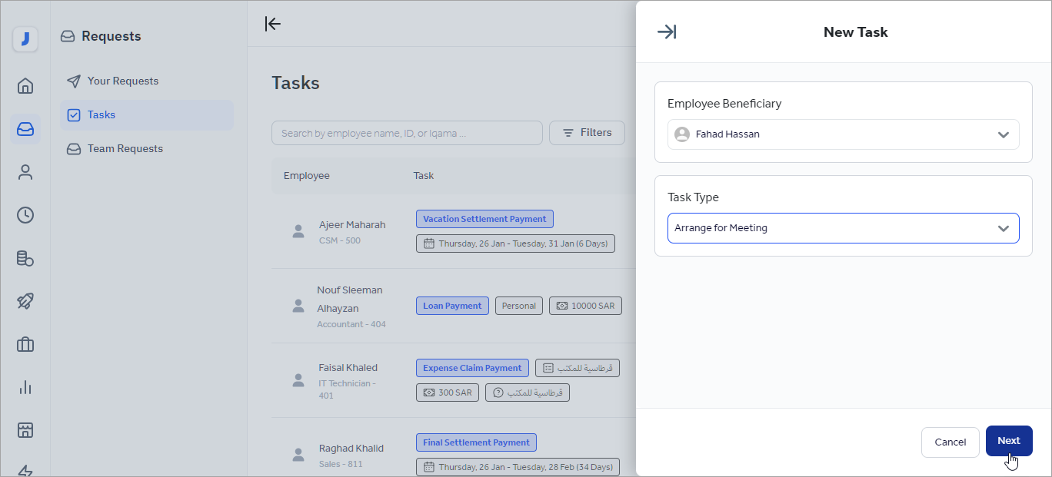Collapse the Tasks list with the left arrow
This screenshot has height=477, width=1052.
point(273,24)
